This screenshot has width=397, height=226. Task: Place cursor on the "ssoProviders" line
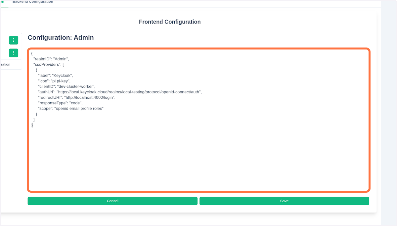48,64
